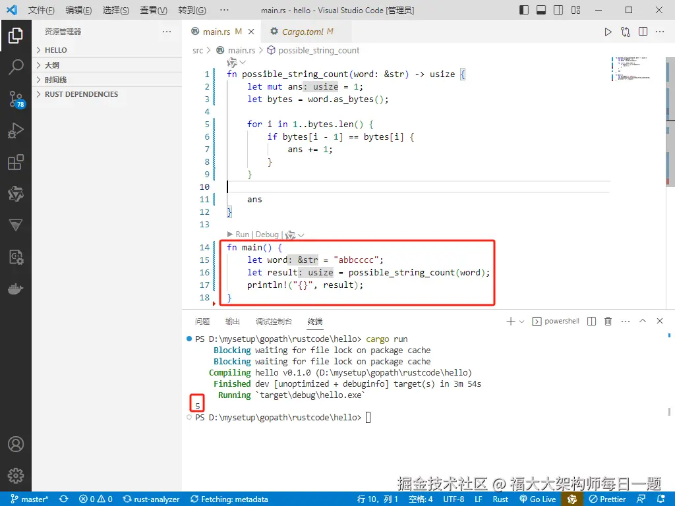Viewport: 675px width, 506px height.
Task: Open the 文件(F) menu
Action: pos(42,10)
